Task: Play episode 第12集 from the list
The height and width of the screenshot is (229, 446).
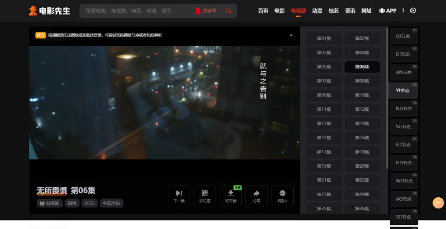Action: tap(362, 109)
